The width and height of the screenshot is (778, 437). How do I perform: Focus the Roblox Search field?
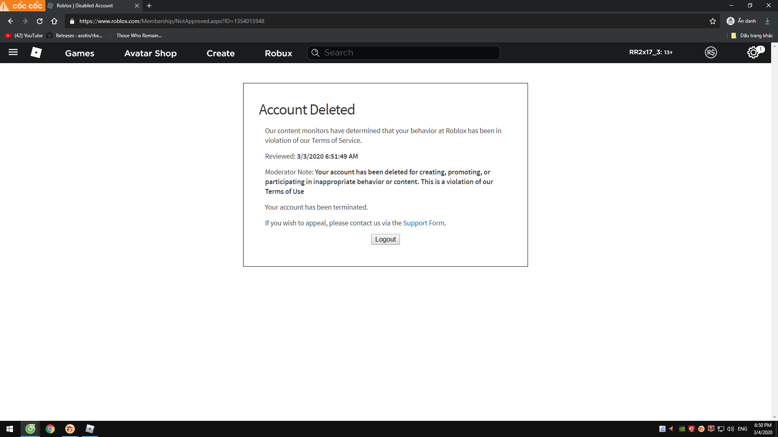pyautogui.click(x=404, y=53)
